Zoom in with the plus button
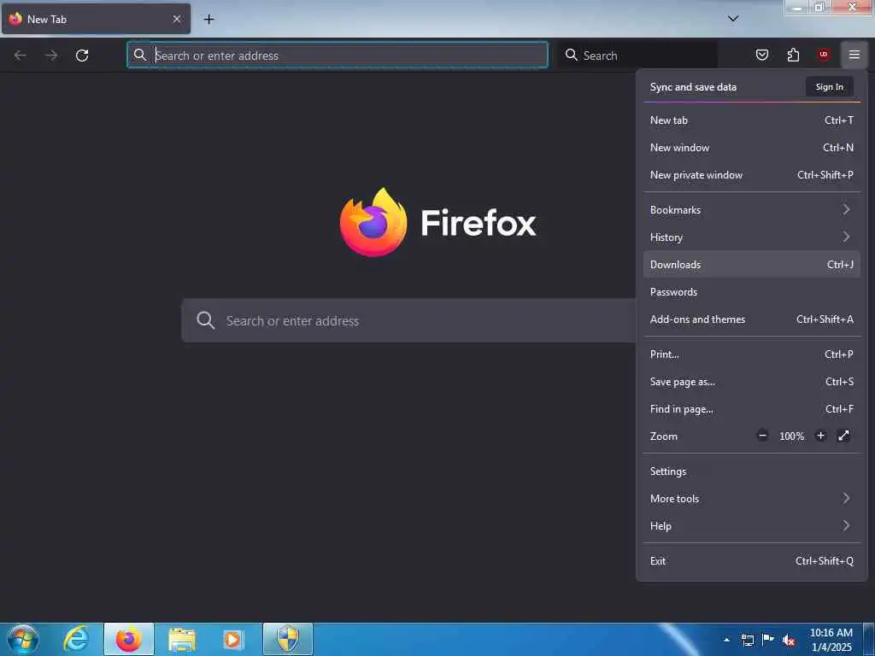The height and width of the screenshot is (656, 875). [x=820, y=436]
